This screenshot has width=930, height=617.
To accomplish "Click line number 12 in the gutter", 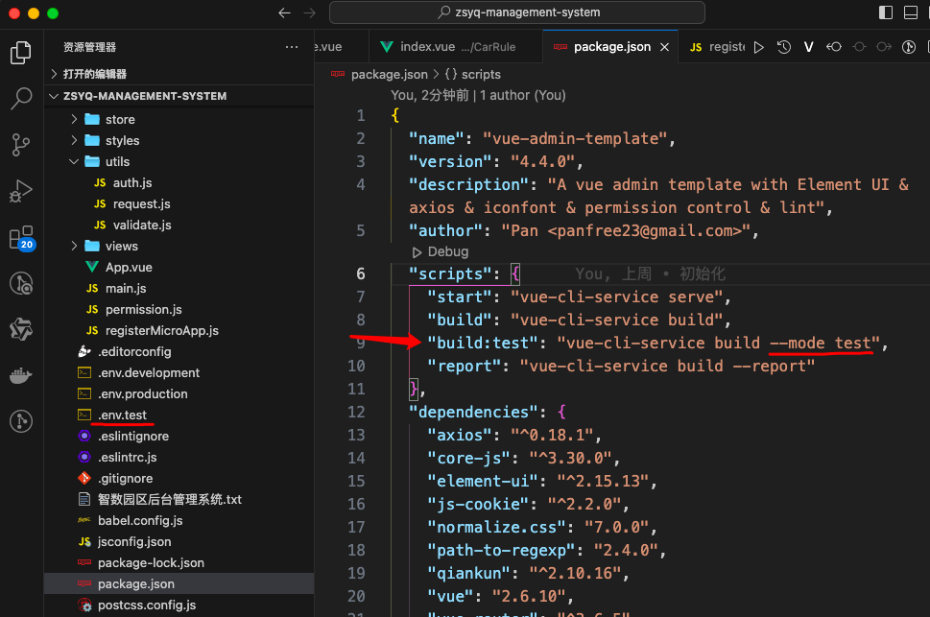I will 356,412.
